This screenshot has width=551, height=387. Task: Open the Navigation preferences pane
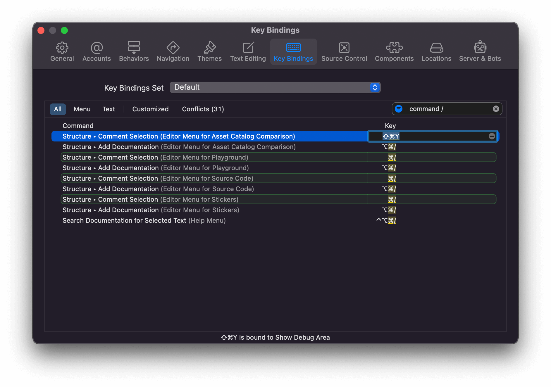click(x=173, y=52)
